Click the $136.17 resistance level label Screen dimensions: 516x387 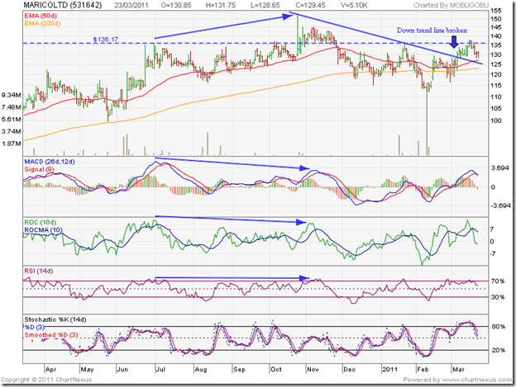(105, 40)
